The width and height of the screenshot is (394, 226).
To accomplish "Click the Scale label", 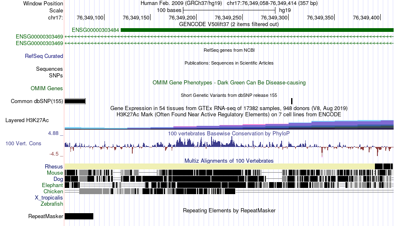I will (x=56, y=10).
